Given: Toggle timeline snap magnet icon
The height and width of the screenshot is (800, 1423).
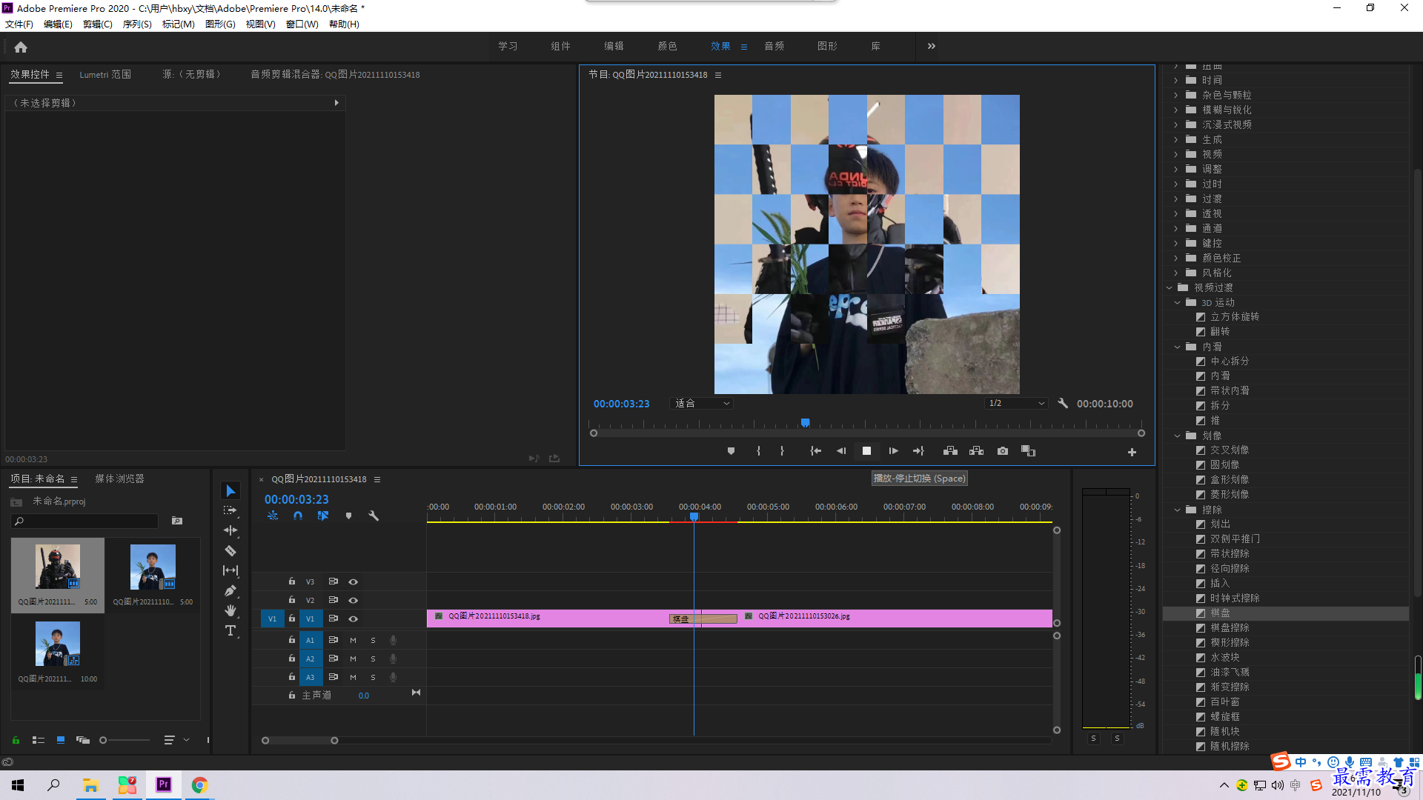Looking at the screenshot, I should (298, 516).
